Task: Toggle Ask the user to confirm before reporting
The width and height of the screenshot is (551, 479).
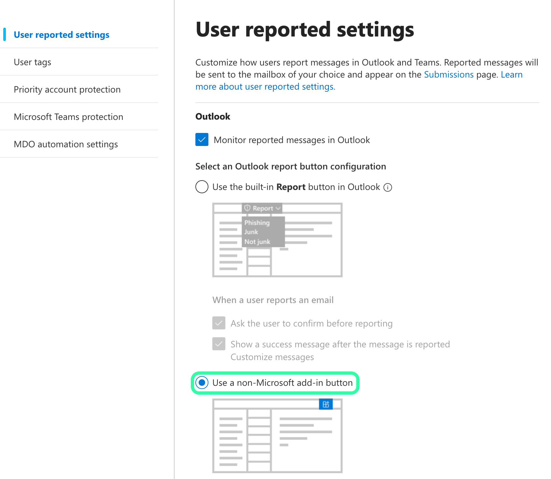Action: (219, 323)
